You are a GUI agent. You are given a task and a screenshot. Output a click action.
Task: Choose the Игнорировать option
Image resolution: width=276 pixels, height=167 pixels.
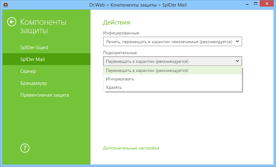(x=173, y=79)
